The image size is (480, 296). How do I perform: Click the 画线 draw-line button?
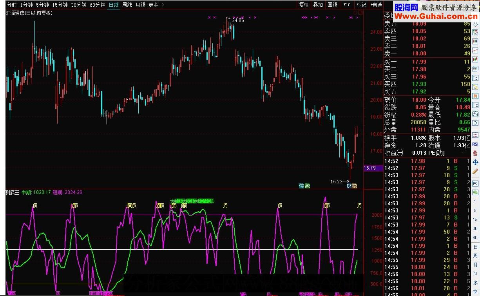click(332, 5)
